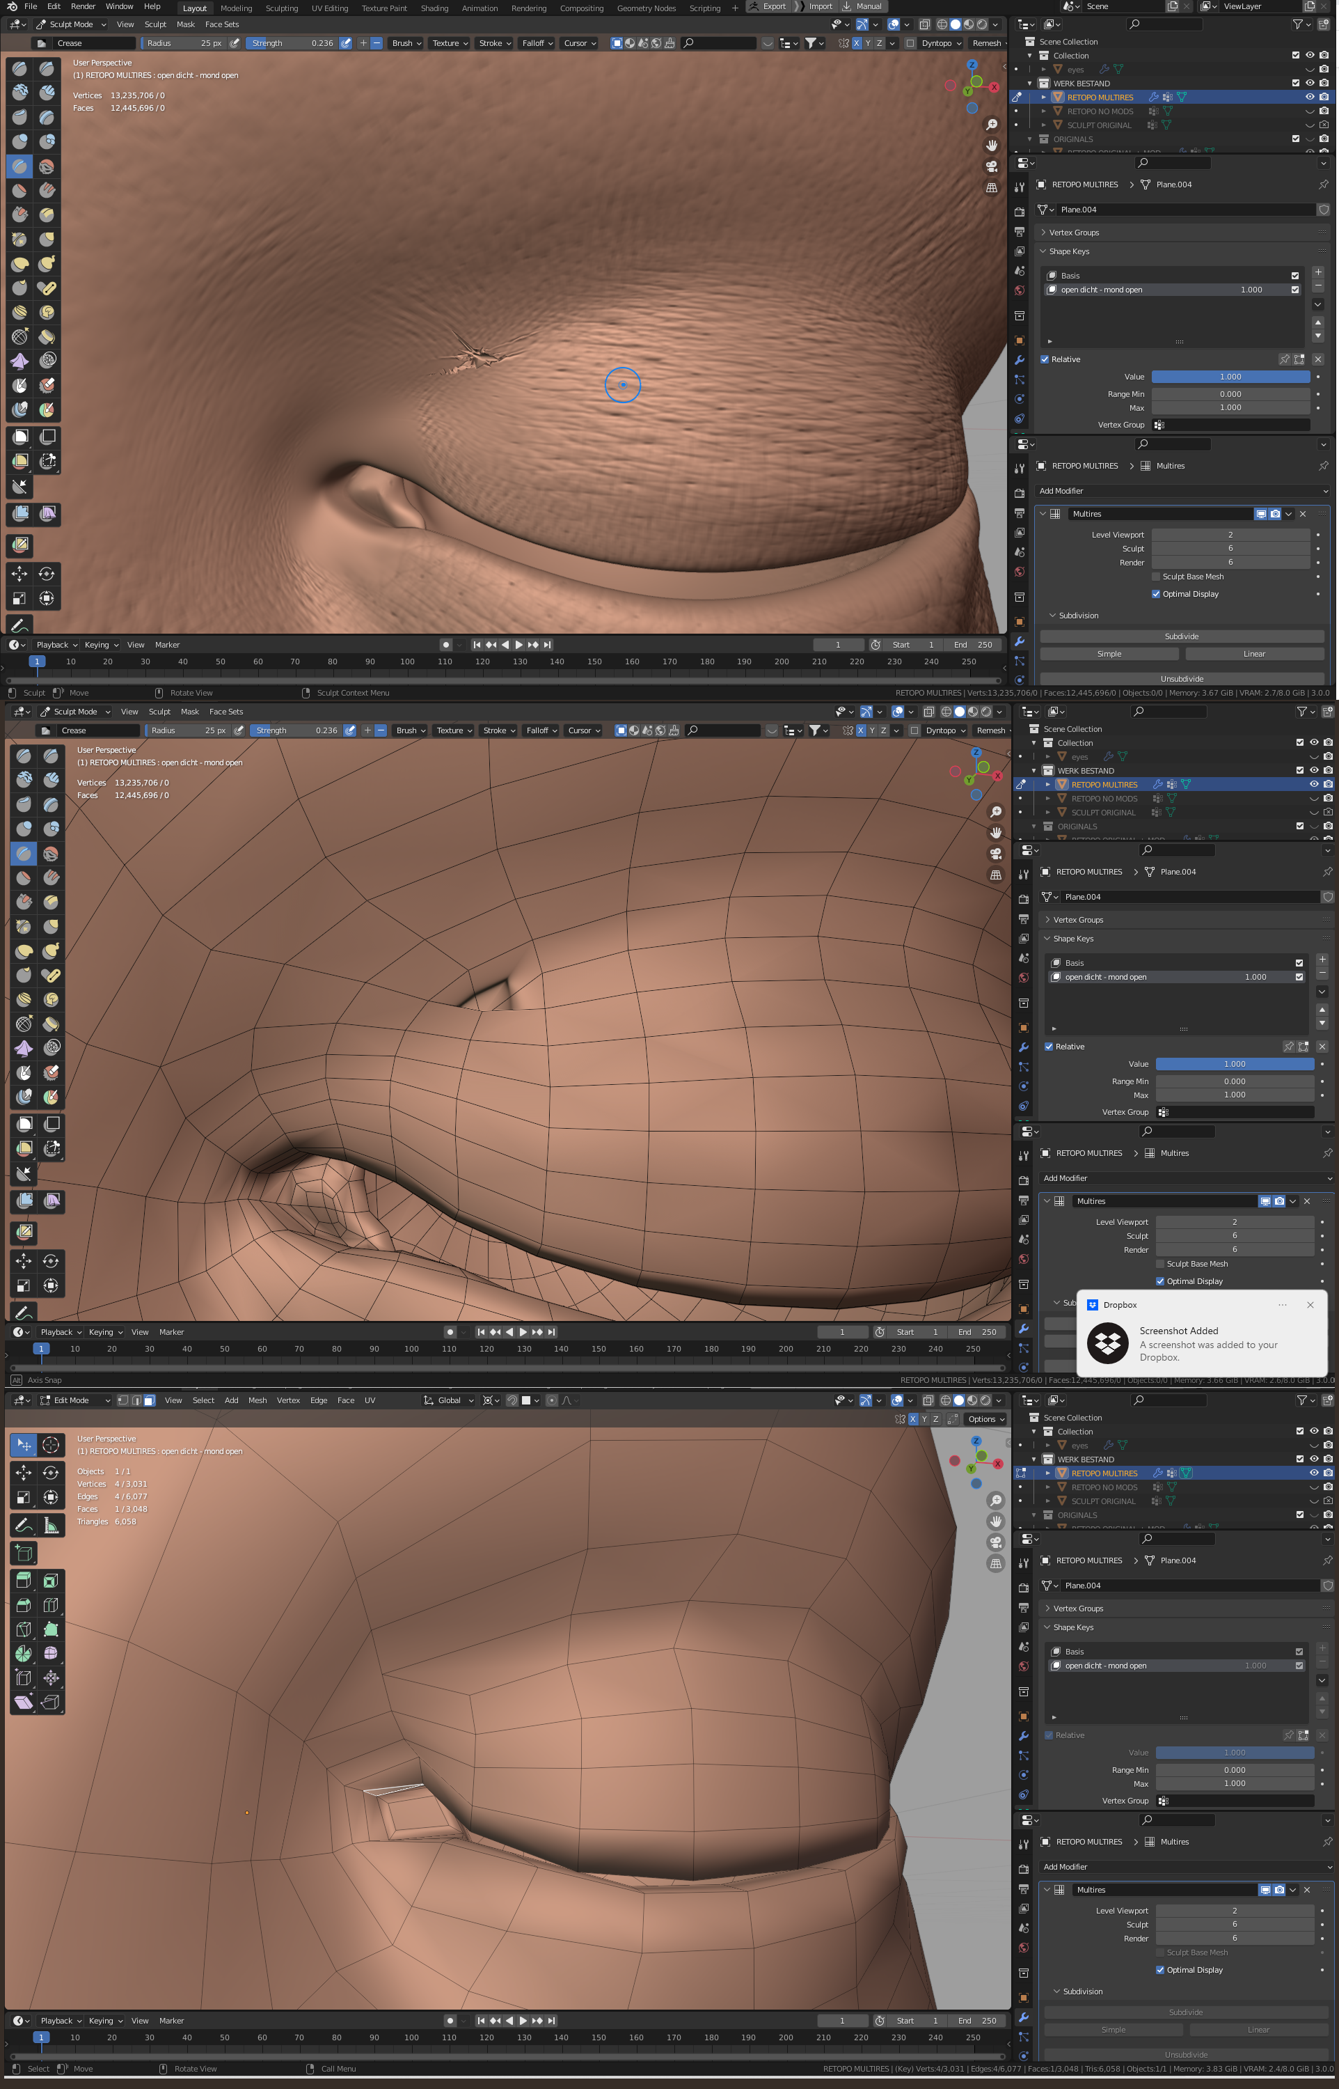Open the Edit Mode dropdown
Viewport: 1339px width, 2089px height.
72,1400
